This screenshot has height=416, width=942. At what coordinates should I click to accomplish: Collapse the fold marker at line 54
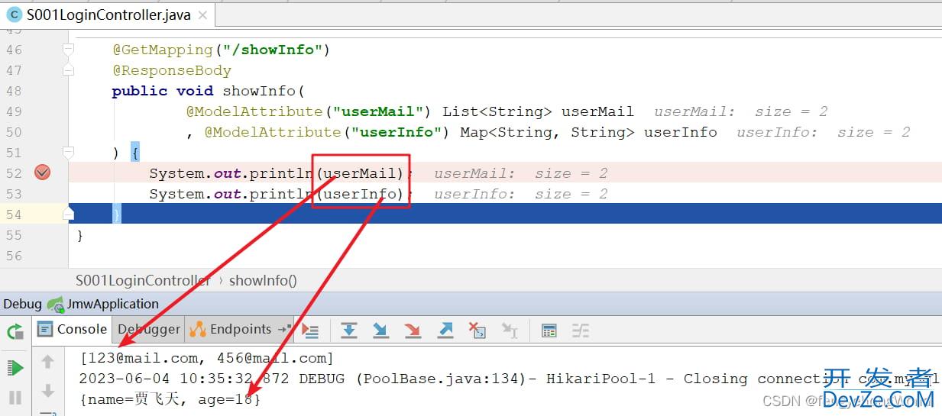coord(68,214)
